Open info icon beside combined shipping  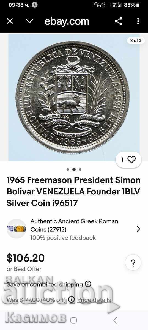pyautogui.click(x=88, y=284)
